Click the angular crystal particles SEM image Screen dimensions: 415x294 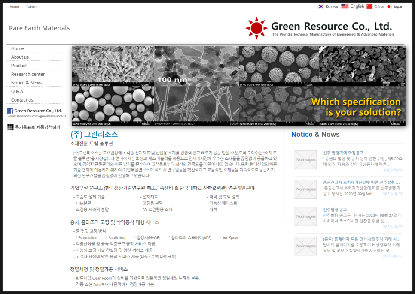point(279,106)
